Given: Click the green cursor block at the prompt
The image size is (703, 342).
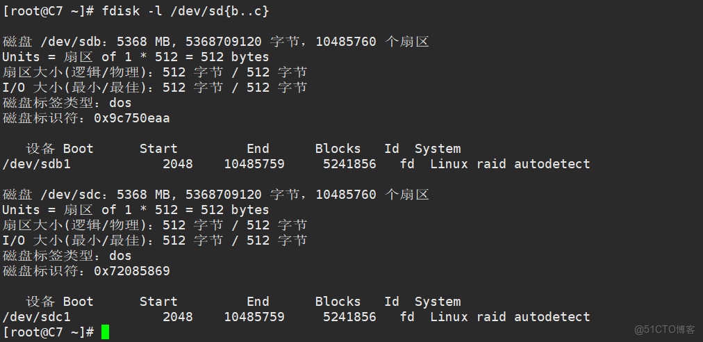Looking at the screenshot, I should click(x=105, y=332).
